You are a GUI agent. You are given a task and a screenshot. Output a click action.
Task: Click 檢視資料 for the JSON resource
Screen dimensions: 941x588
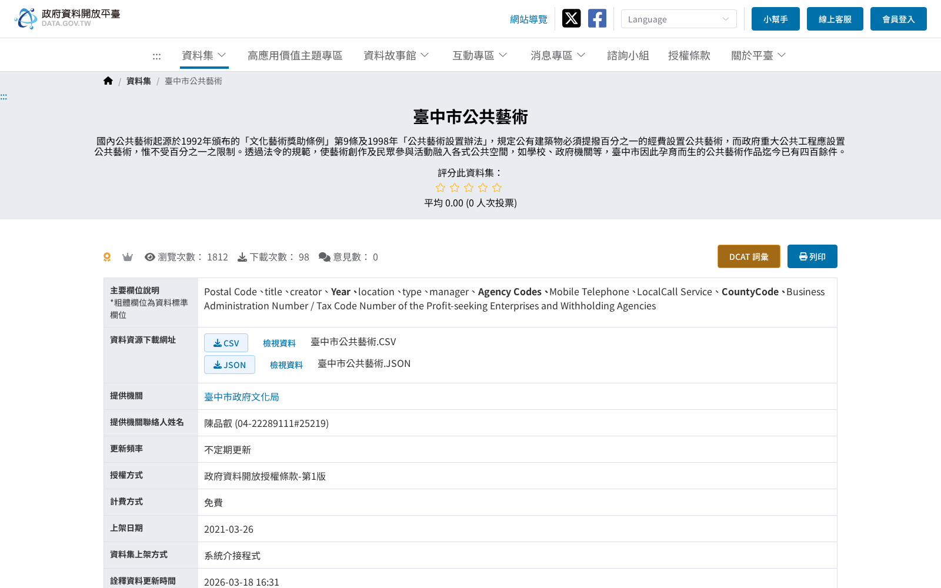tap(286, 365)
